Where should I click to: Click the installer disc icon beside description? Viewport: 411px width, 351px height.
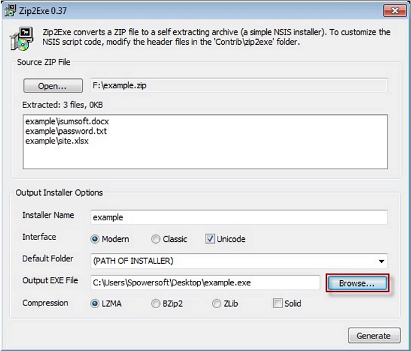click(22, 39)
